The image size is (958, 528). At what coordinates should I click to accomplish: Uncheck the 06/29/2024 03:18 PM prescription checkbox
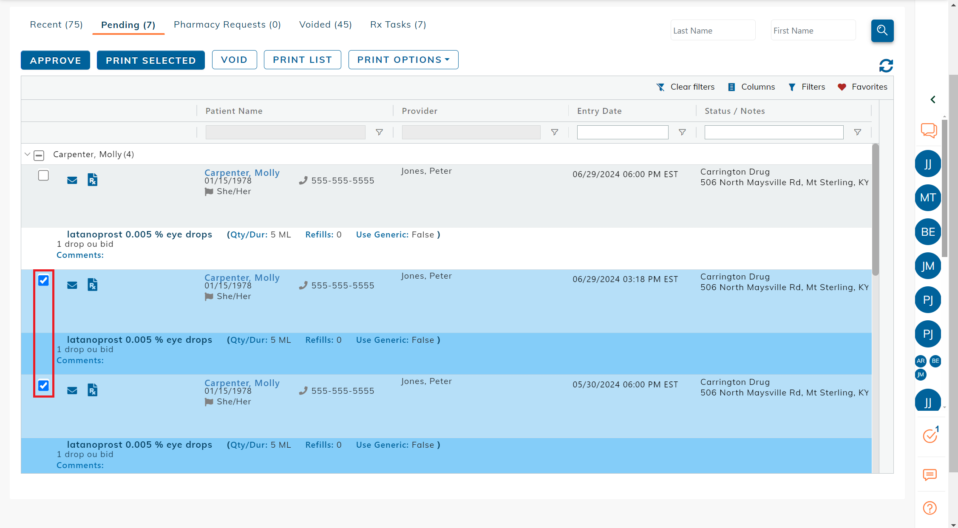pyautogui.click(x=43, y=280)
